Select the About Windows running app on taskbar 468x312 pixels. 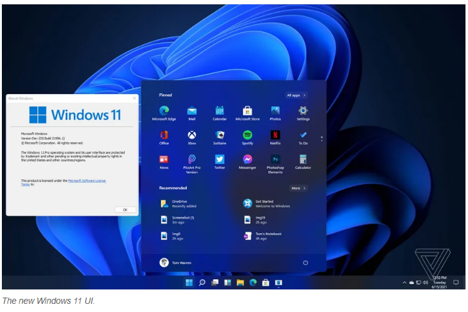pos(279,282)
